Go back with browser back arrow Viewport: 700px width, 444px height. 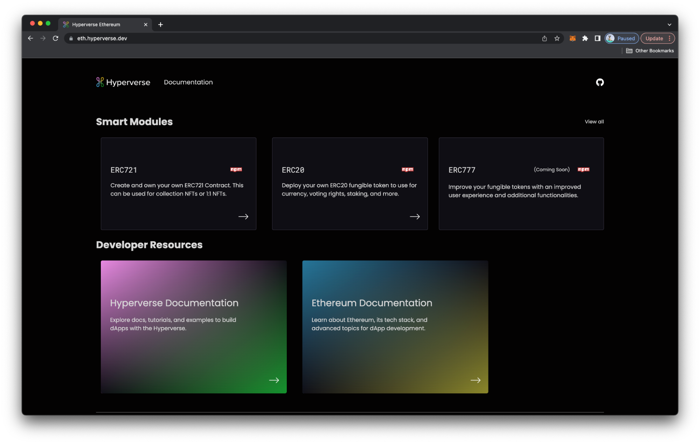click(x=30, y=38)
